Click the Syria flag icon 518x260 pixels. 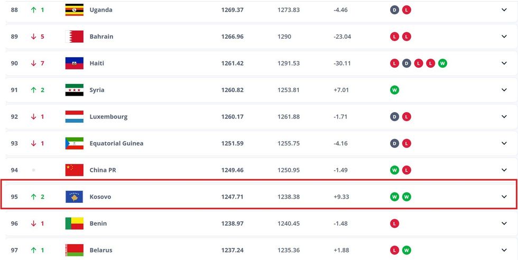coord(74,90)
